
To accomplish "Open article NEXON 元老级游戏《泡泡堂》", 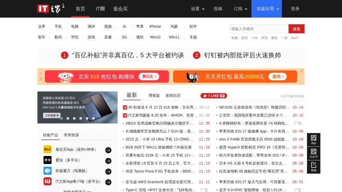I will click(x=254, y=108).
